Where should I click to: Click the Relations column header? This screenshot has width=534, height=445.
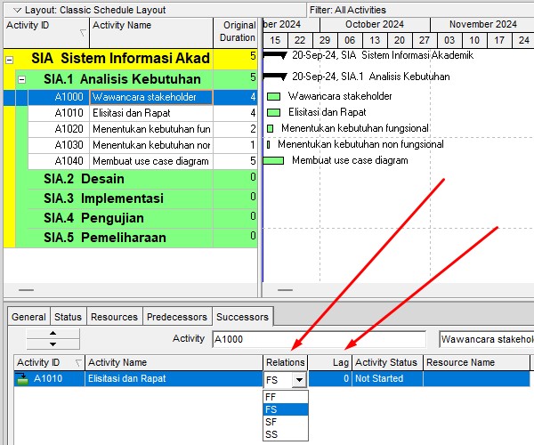point(286,362)
